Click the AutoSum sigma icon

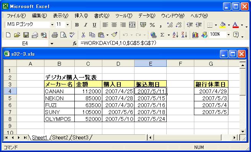click(x=162, y=35)
